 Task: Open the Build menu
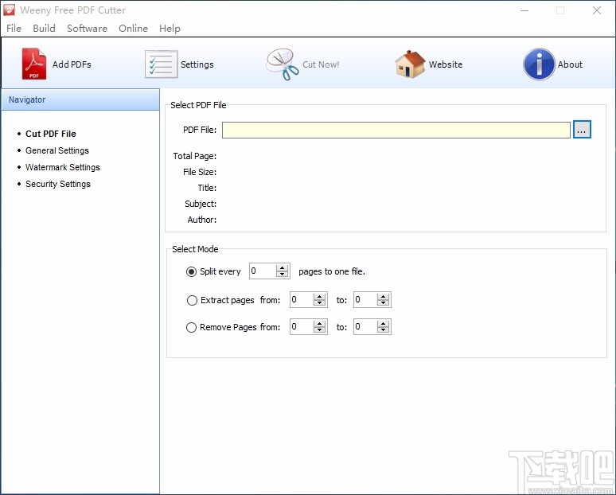[x=44, y=29]
